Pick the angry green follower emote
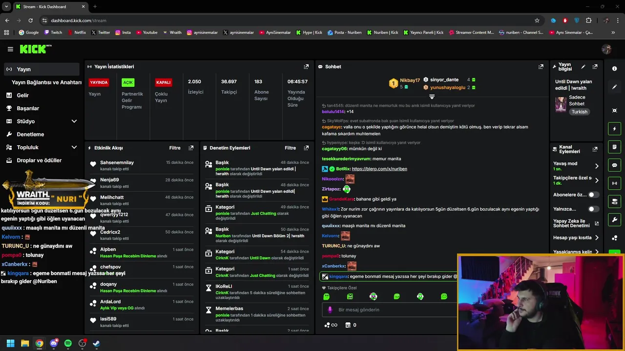The height and width of the screenshot is (351, 625). coord(350,296)
